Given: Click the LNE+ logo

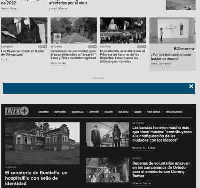Looking at the screenshot, I should 17,111.
